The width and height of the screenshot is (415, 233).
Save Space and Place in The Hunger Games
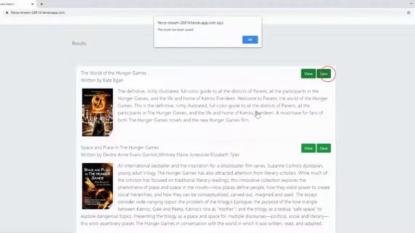324,148
